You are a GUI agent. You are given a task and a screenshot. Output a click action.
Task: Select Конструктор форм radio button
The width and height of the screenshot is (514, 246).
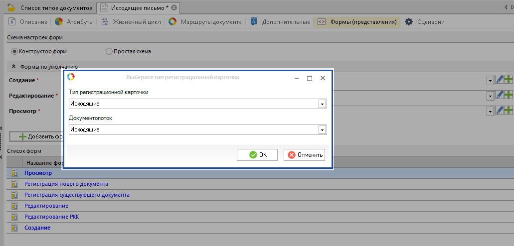[14, 51]
